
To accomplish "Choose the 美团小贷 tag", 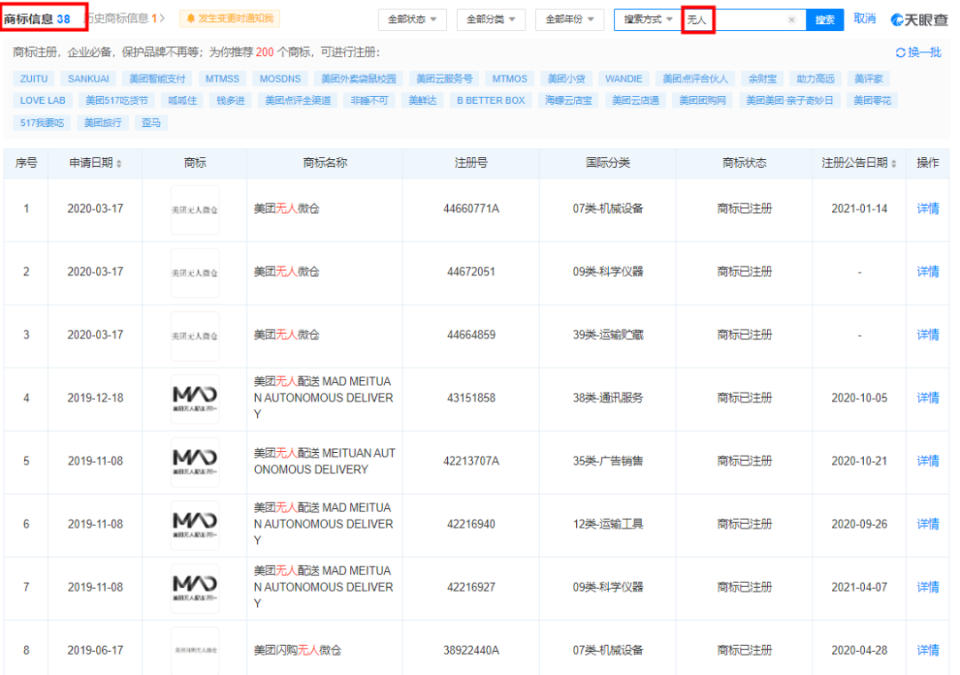I will pyautogui.click(x=566, y=79).
